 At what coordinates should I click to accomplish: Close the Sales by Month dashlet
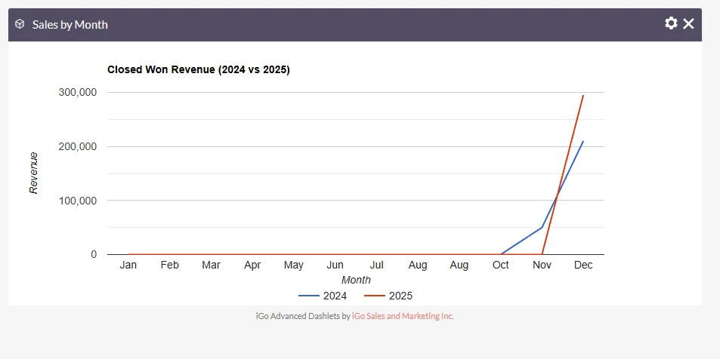coord(688,23)
